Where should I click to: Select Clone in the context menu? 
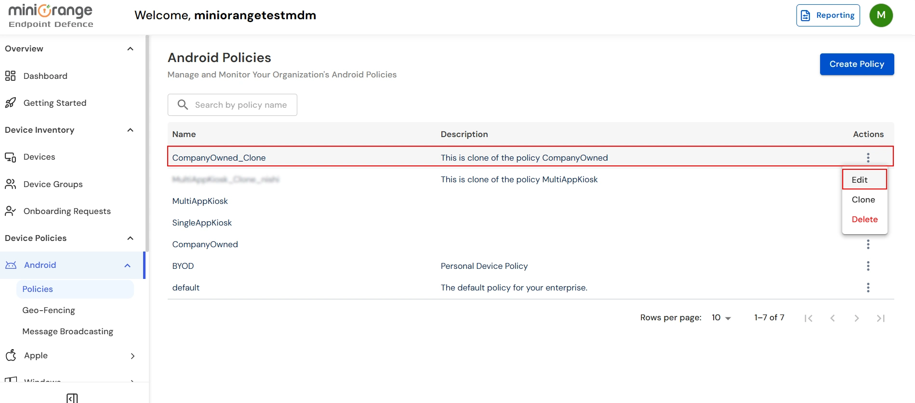pyautogui.click(x=863, y=199)
